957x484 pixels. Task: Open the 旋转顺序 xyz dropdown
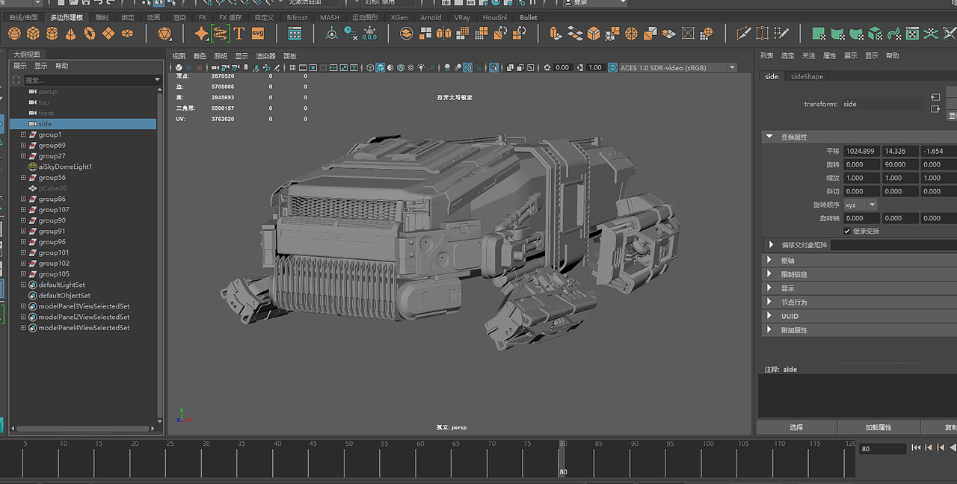[x=860, y=205]
